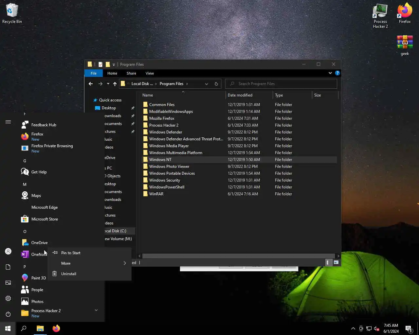This screenshot has width=419, height=335.
Task: Click the network tray icon
Action: pos(369,328)
